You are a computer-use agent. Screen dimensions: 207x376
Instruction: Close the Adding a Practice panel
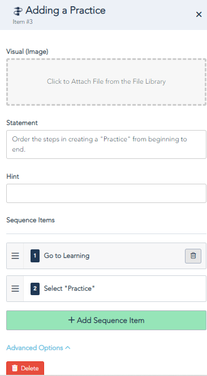199,15
